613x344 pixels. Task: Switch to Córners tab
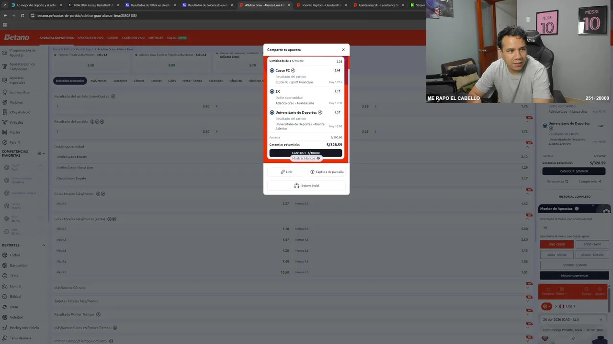139,81
